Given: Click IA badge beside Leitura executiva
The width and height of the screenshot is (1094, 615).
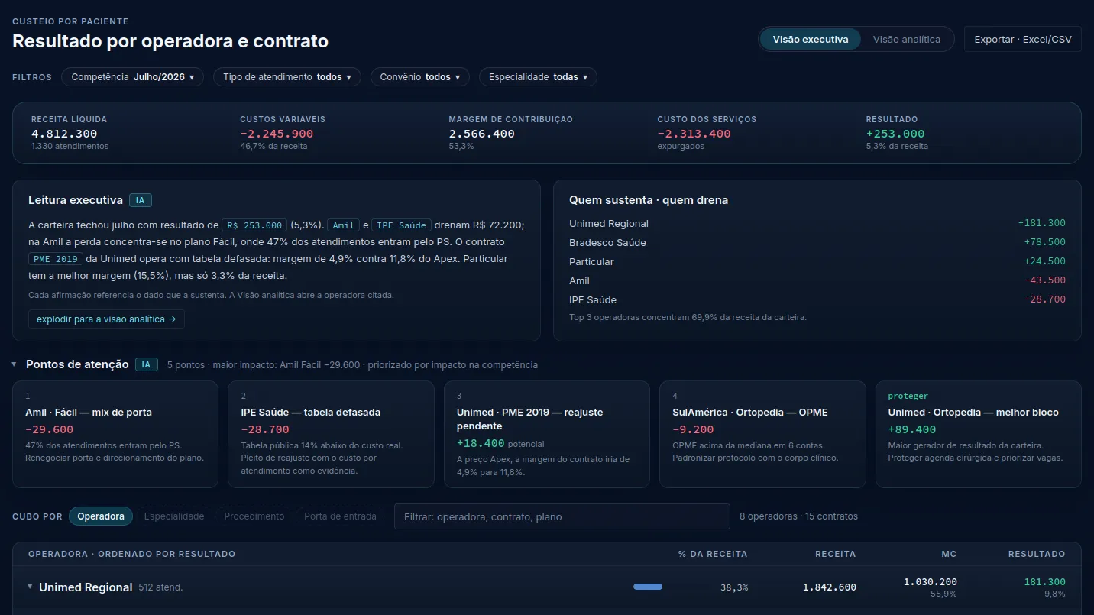Looking at the screenshot, I should [141, 200].
